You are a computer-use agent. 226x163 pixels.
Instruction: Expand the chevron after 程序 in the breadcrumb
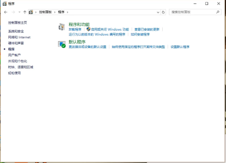pyautogui.click(x=67, y=12)
